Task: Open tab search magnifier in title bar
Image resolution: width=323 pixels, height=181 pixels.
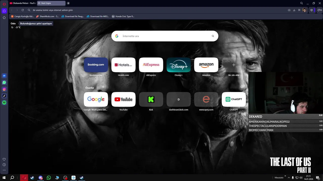Action: point(302,3)
